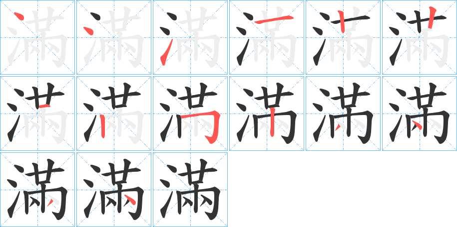Select the seventh step with short red horizontal
This screenshot has width=457, height=227.
[37, 113]
